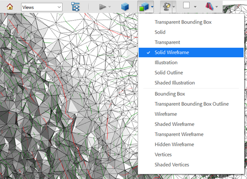Screen dimensions: 247x179
Task: Click the lamp lighting icon
Action: (167, 7)
